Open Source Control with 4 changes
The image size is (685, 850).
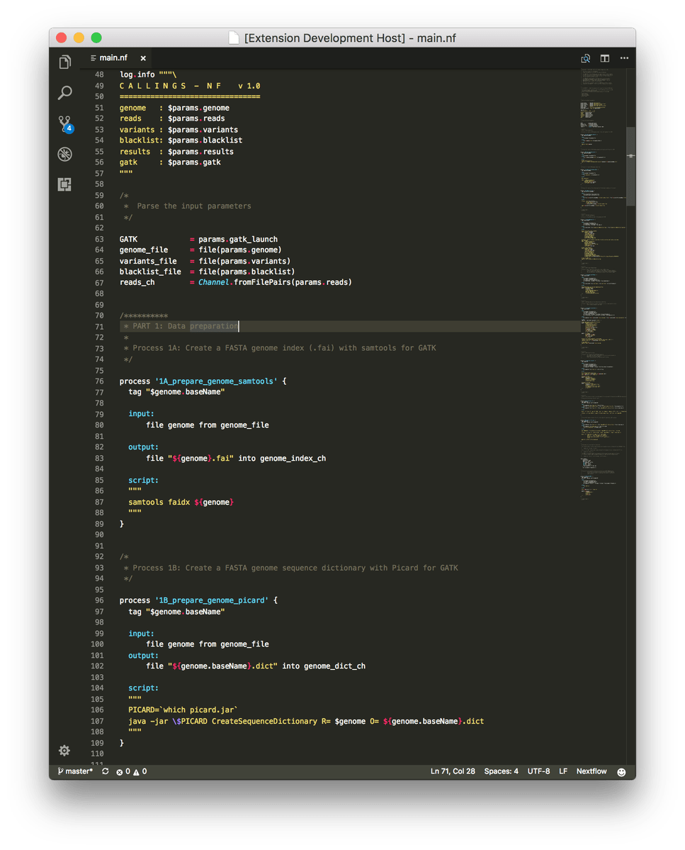[x=64, y=123]
